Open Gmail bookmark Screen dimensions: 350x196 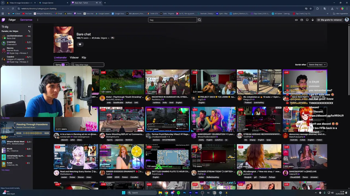(x=59, y=14)
